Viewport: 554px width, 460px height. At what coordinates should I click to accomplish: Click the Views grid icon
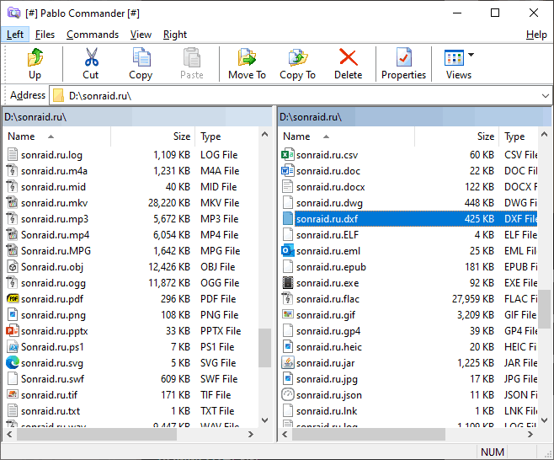[454, 58]
